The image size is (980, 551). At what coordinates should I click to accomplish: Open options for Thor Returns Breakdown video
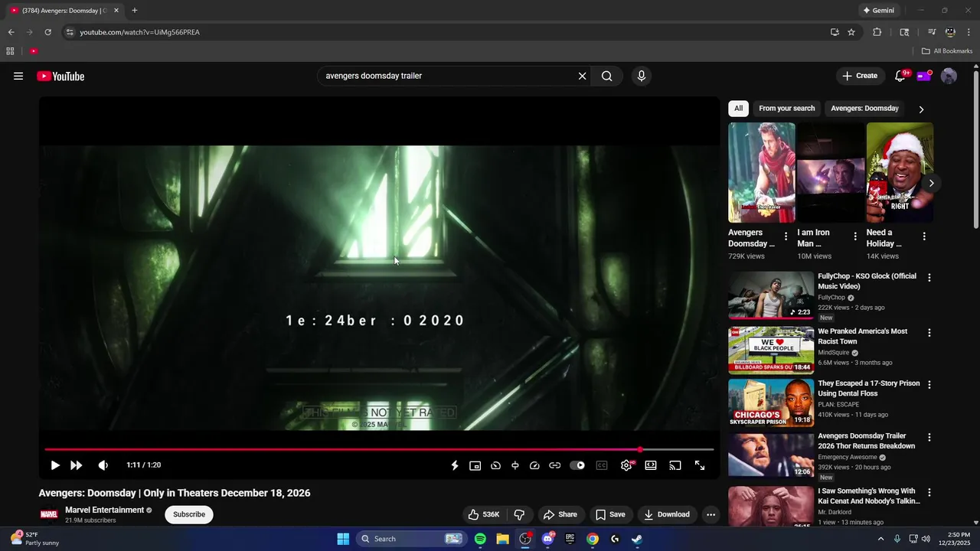tap(929, 438)
